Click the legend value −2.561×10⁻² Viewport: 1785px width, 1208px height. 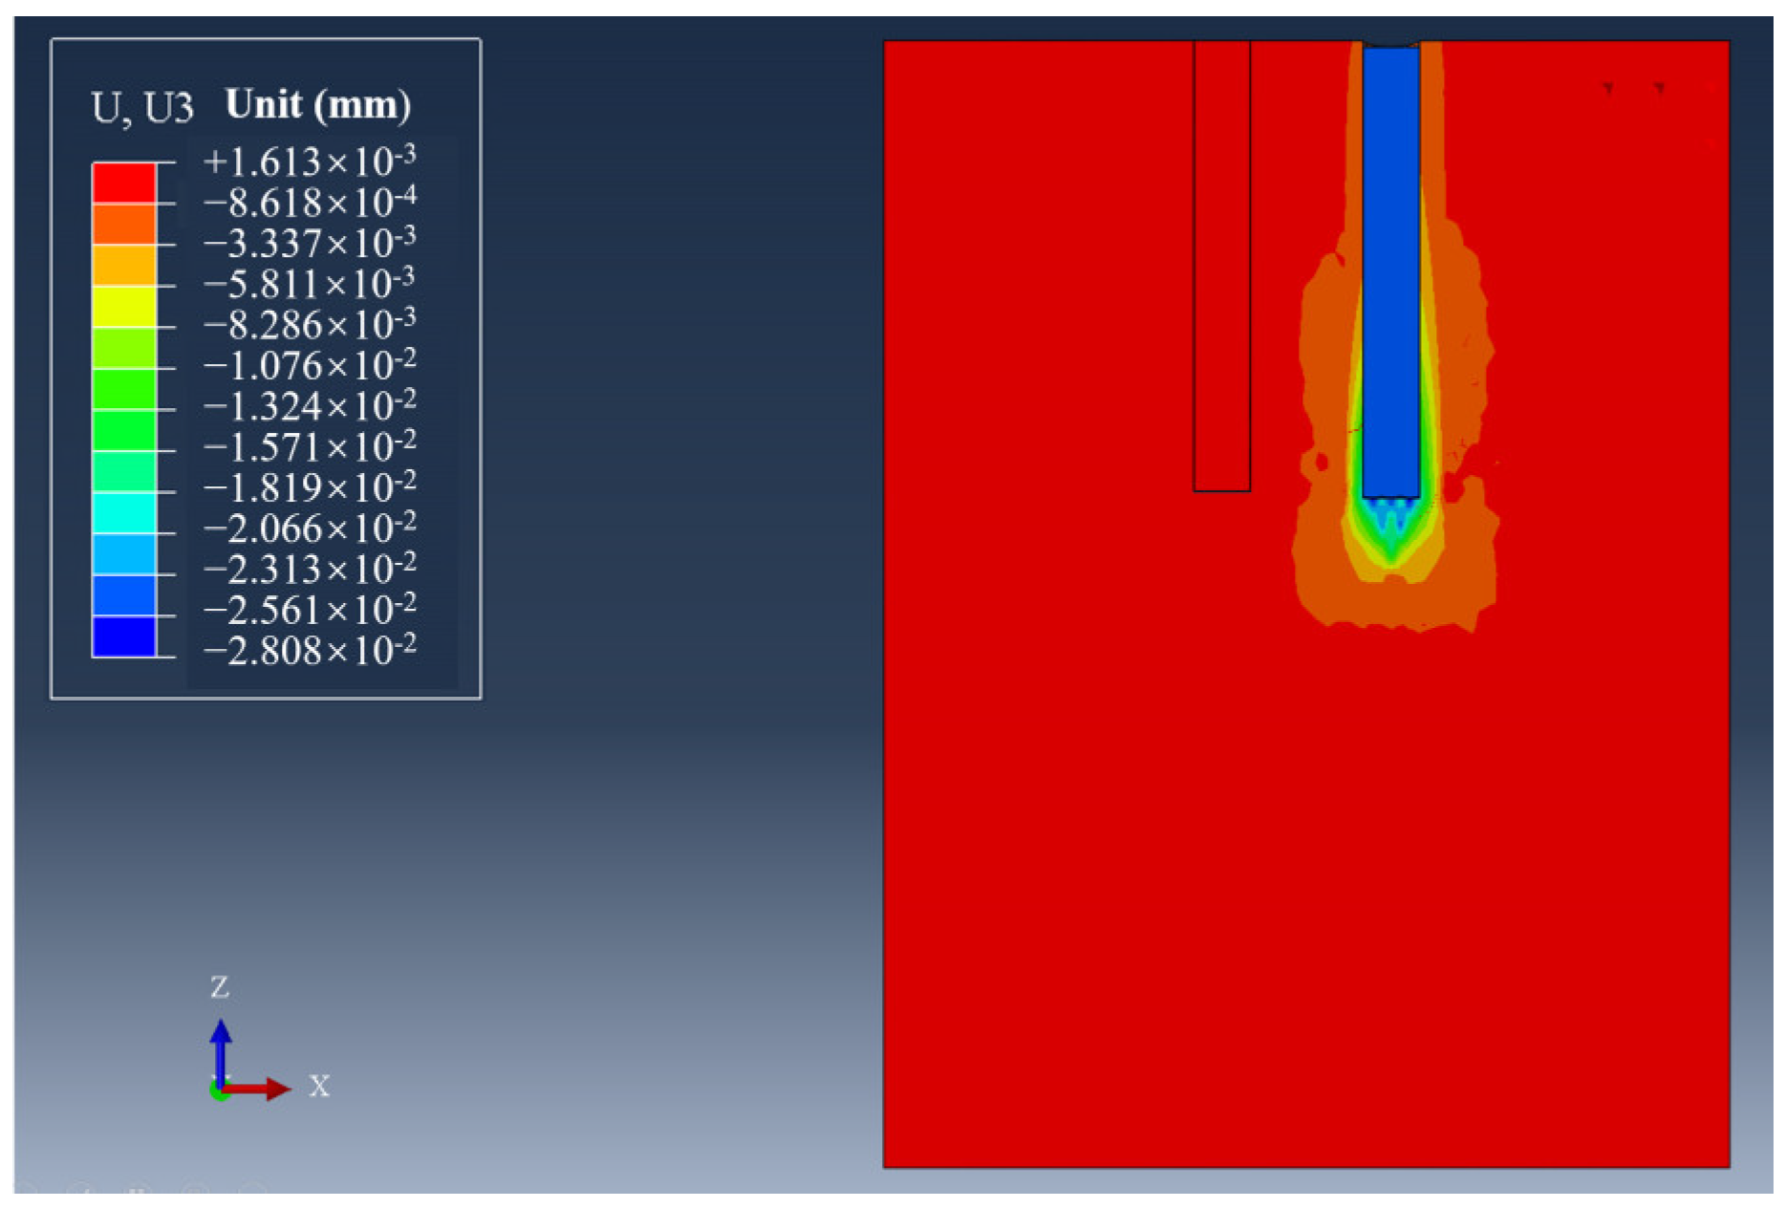point(310,610)
